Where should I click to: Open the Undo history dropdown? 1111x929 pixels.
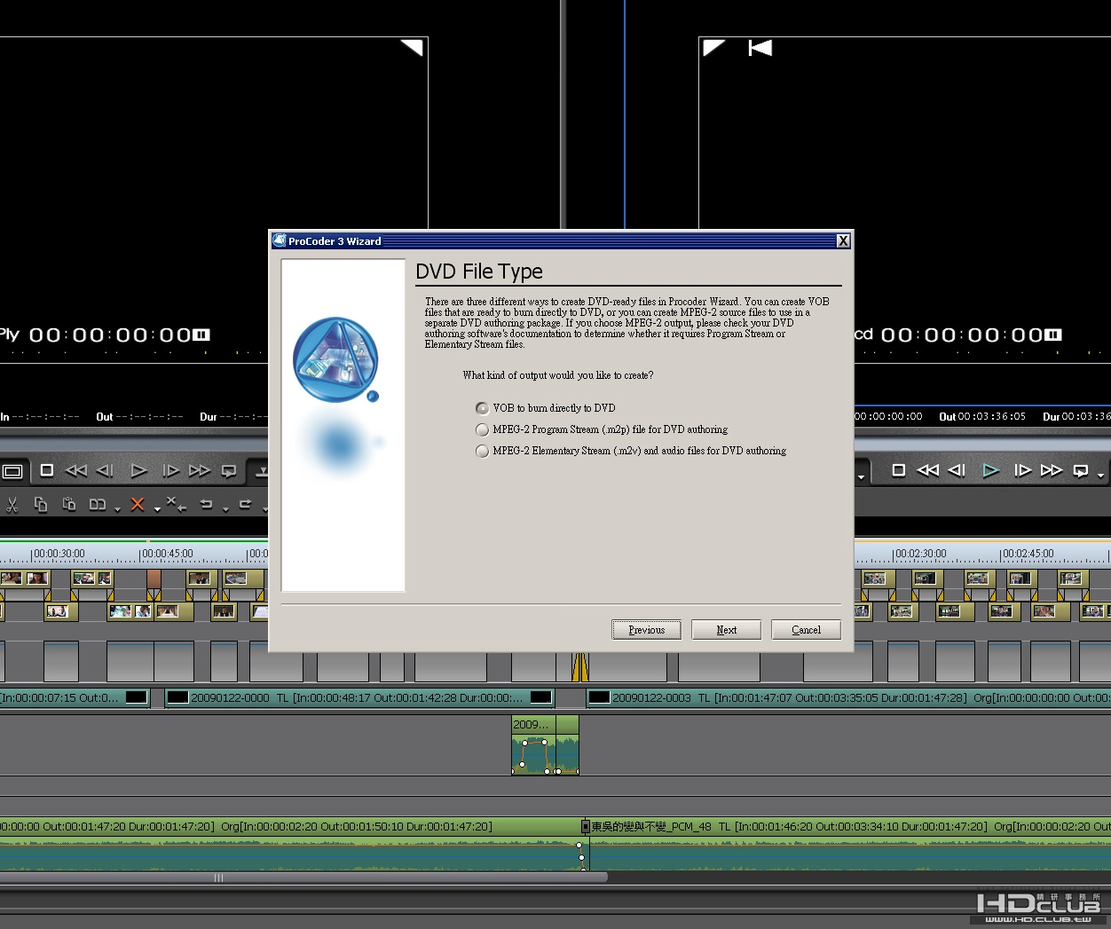[225, 509]
